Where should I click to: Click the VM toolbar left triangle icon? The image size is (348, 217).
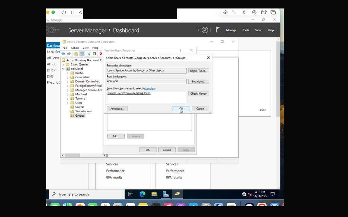coord(81,13)
